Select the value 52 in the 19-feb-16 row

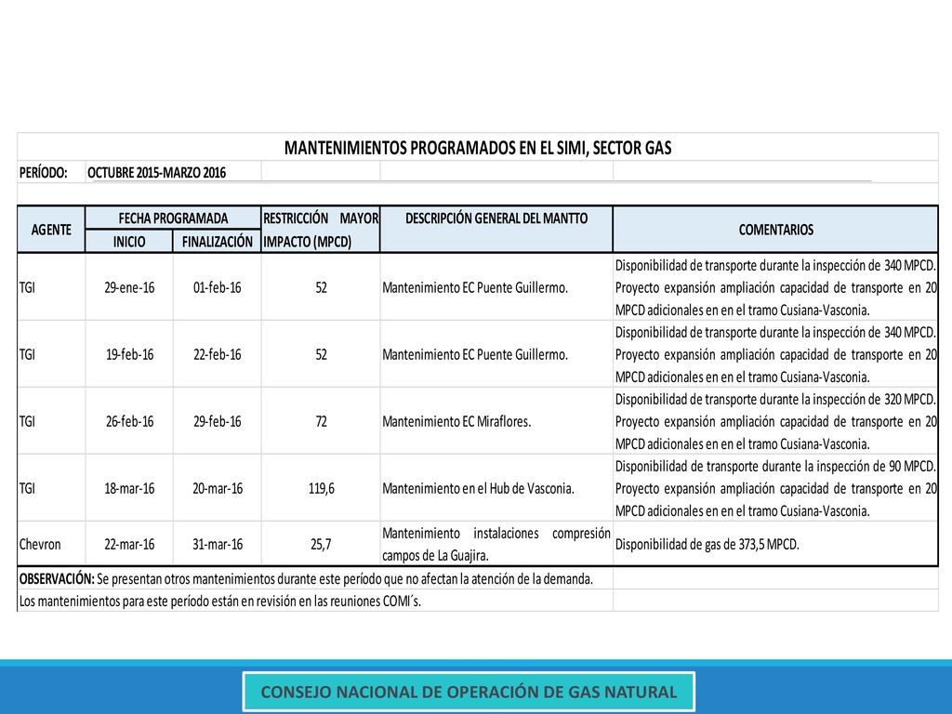pyautogui.click(x=321, y=354)
